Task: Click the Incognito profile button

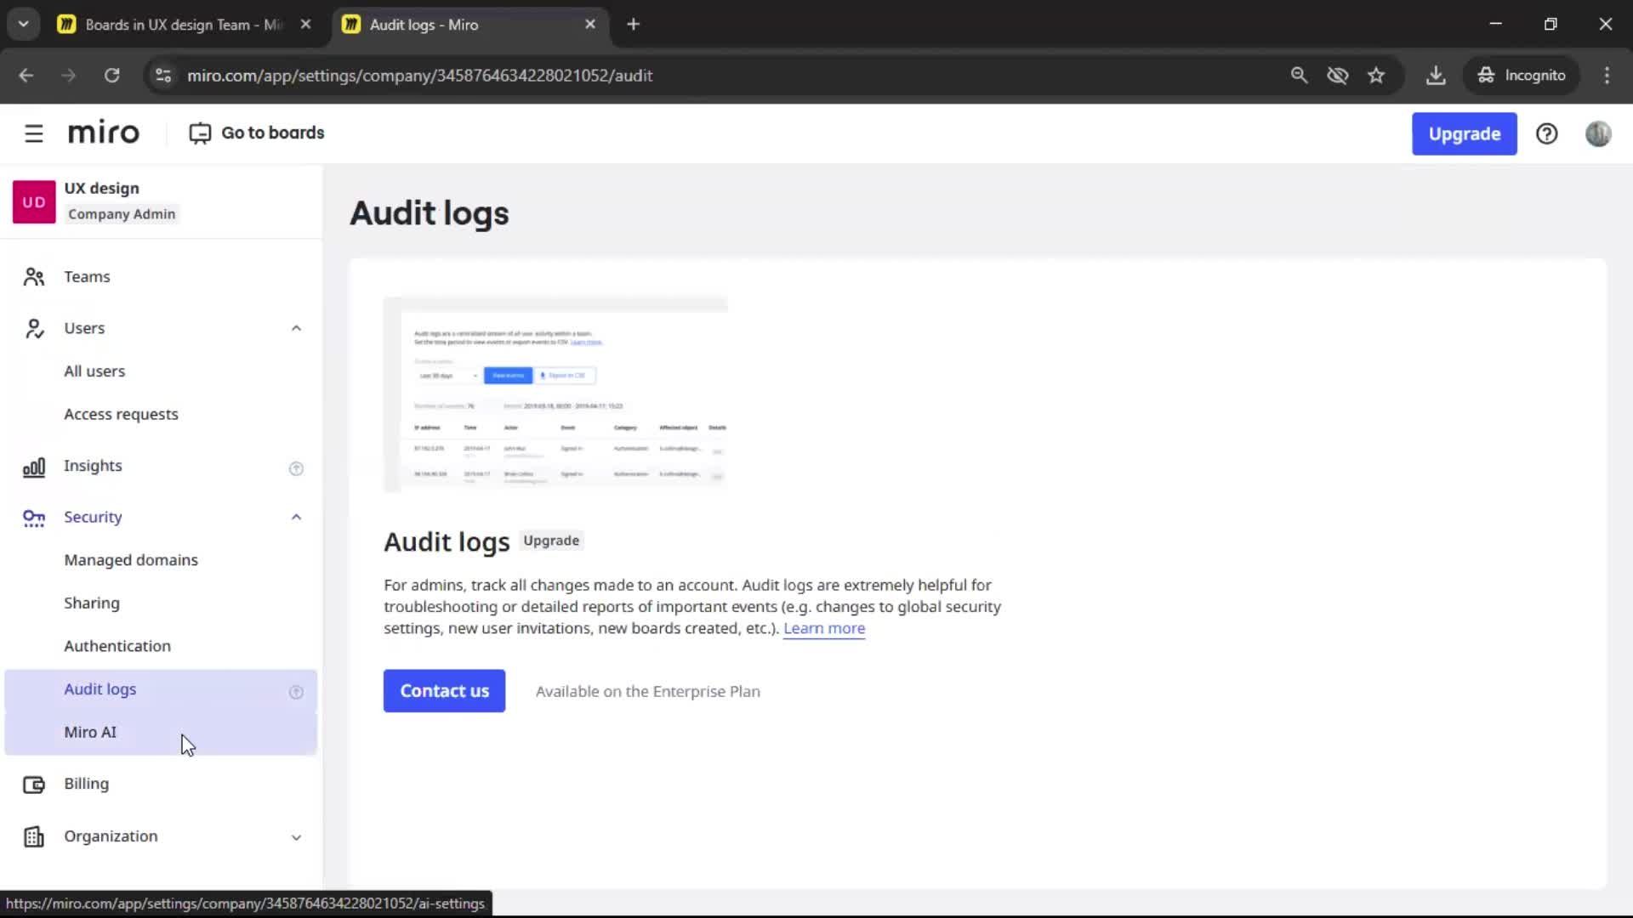Action: [1521, 76]
